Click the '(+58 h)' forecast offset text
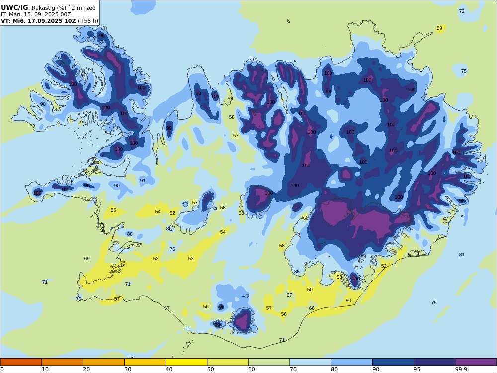 tap(88, 21)
